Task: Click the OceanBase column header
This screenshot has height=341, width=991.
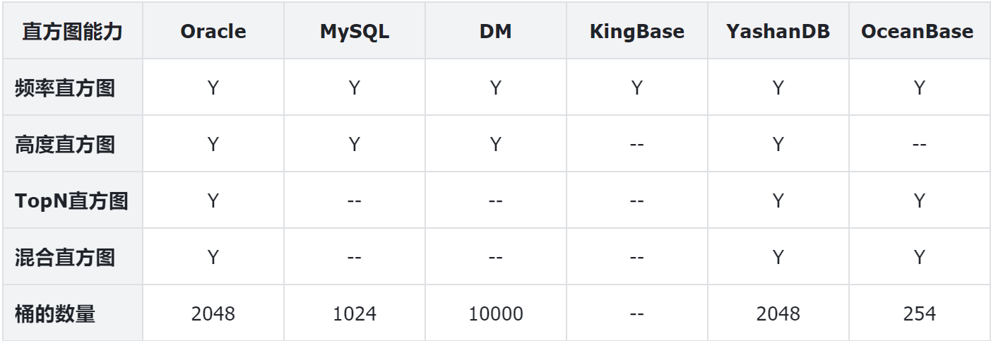Action: [x=917, y=32]
